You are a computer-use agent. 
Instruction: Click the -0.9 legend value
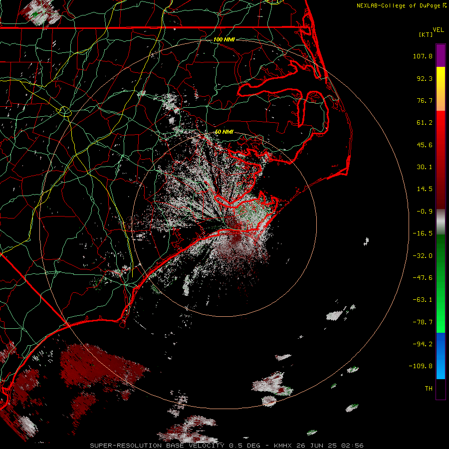(425, 212)
